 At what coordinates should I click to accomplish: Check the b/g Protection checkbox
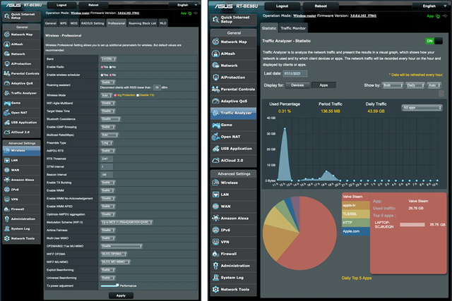pyautogui.click(x=116, y=94)
